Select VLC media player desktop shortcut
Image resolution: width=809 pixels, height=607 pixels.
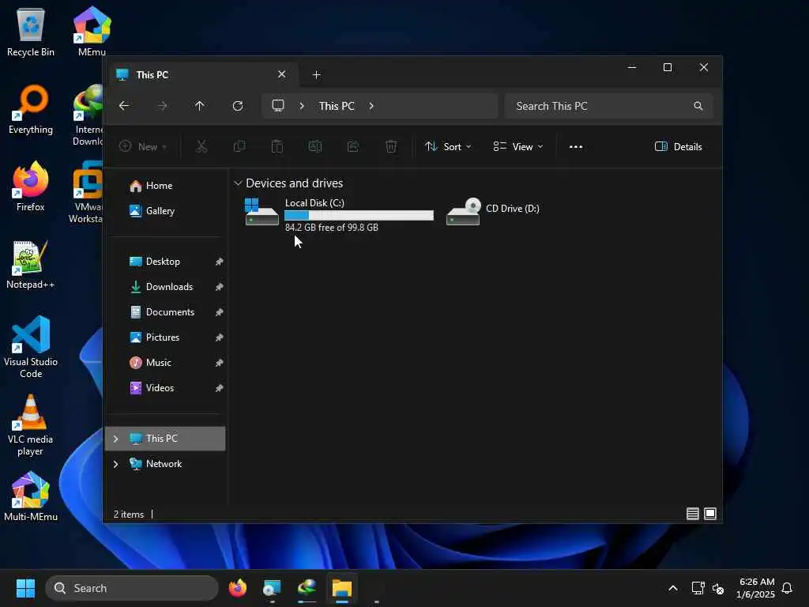tap(31, 425)
